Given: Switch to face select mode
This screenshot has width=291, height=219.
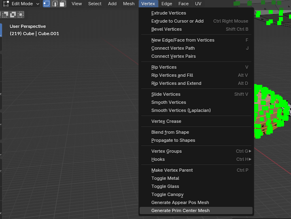Looking at the screenshot, I should [x=63, y=4].
